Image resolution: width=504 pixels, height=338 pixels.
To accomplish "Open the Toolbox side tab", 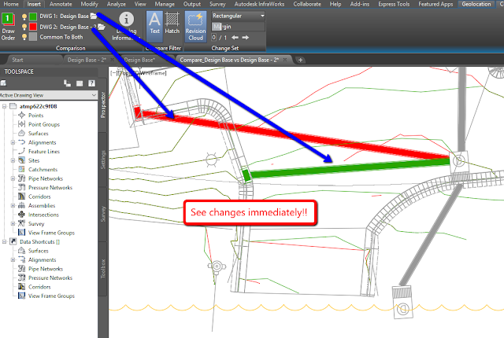I will [x=103, y=268].
